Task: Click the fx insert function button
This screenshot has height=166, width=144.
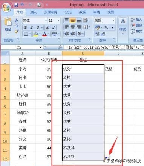Action: 60,47
